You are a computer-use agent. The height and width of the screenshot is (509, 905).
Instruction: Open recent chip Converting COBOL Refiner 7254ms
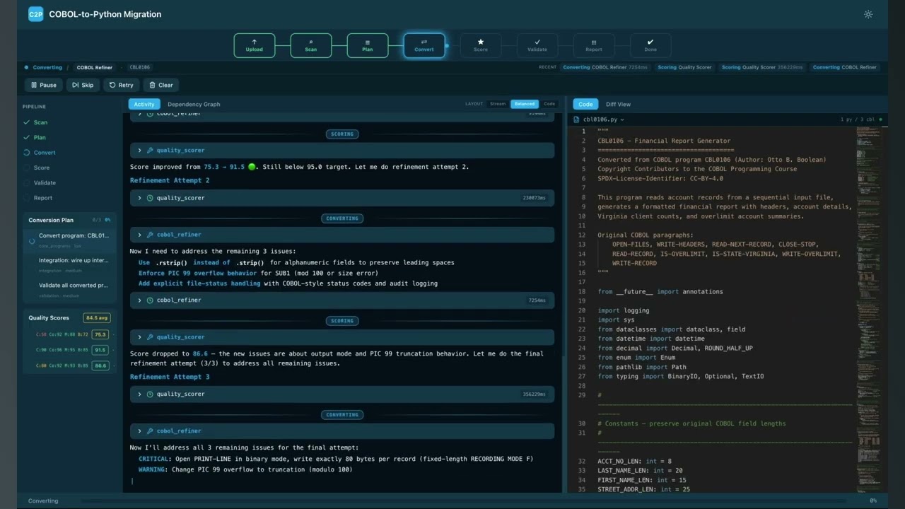tap(606, 67)
